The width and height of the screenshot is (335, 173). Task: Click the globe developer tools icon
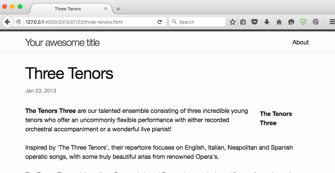(316, 22)
